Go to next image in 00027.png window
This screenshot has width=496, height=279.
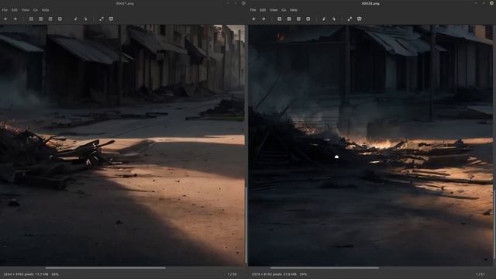tap(15, 19)
